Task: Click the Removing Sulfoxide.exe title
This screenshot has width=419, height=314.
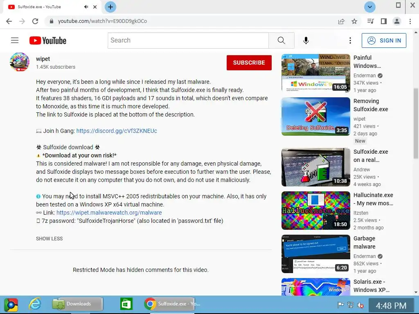Action: pyautogui.click(x=371, y=105)
